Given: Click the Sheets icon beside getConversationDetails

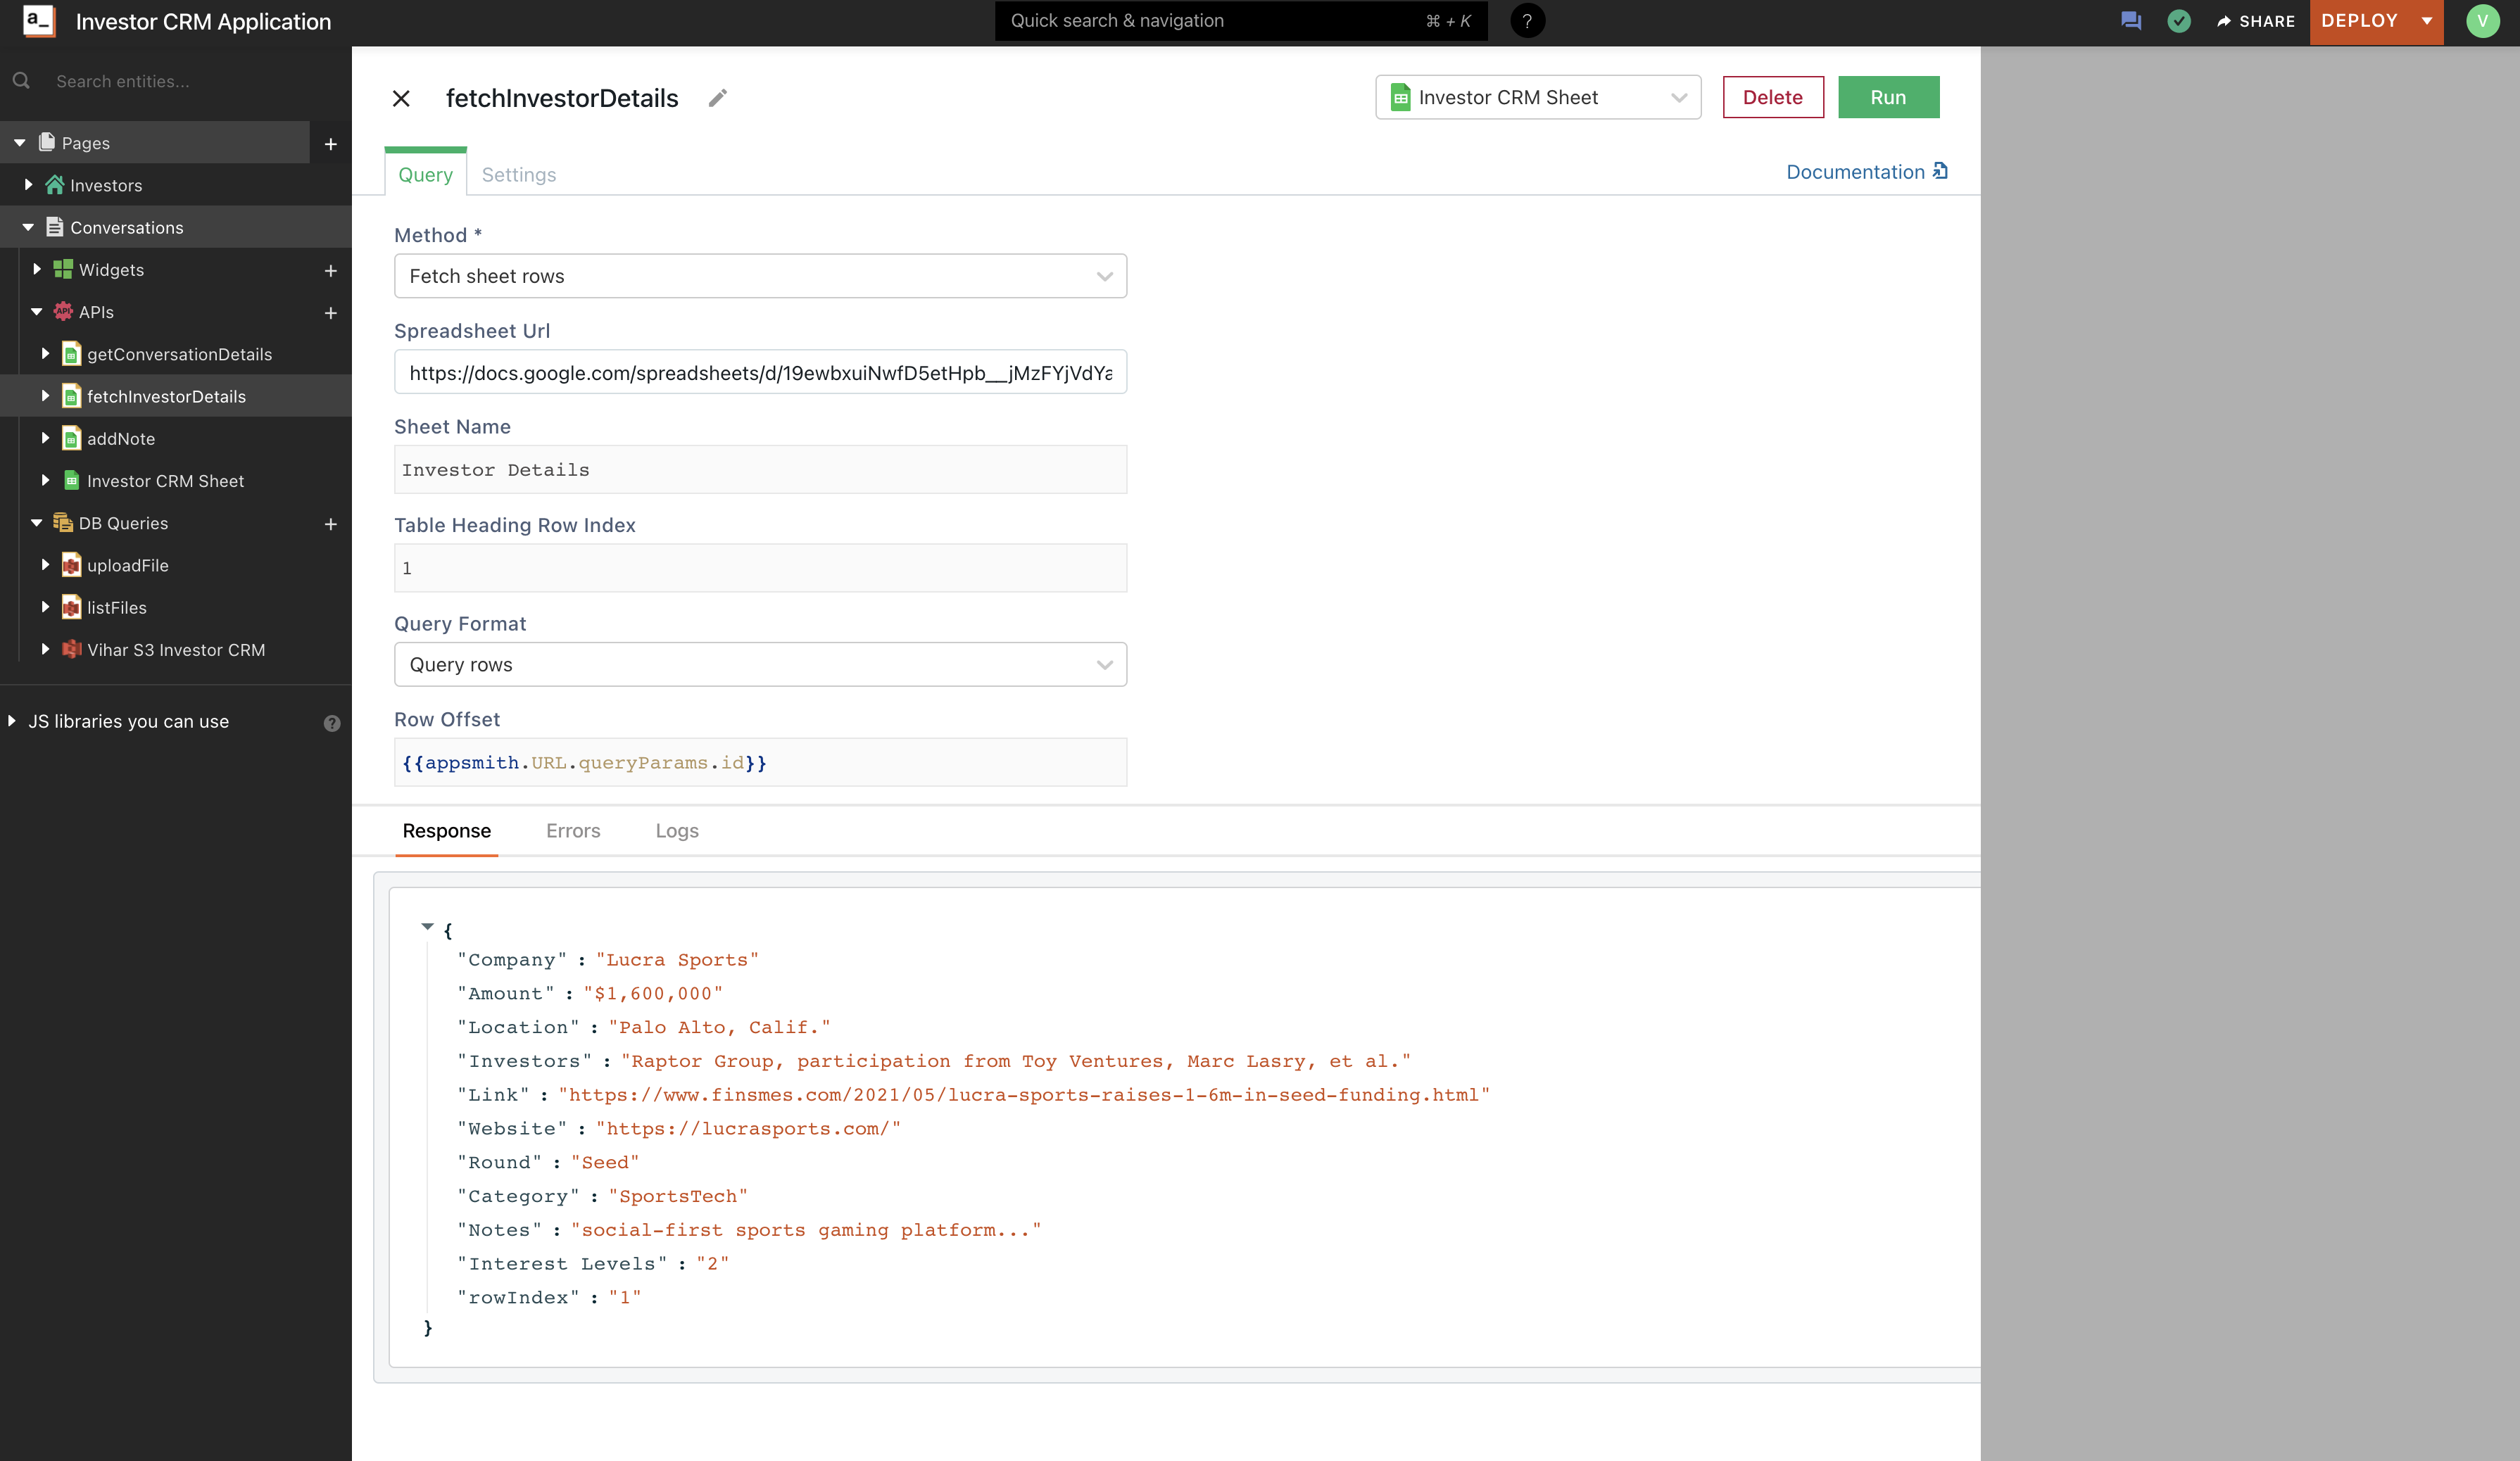Looking at the screenshot, I should (71, 354).
